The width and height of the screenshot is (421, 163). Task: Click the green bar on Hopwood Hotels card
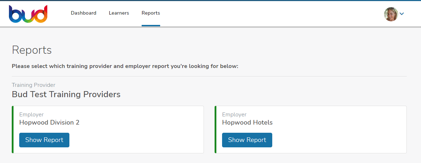[215, 130]
